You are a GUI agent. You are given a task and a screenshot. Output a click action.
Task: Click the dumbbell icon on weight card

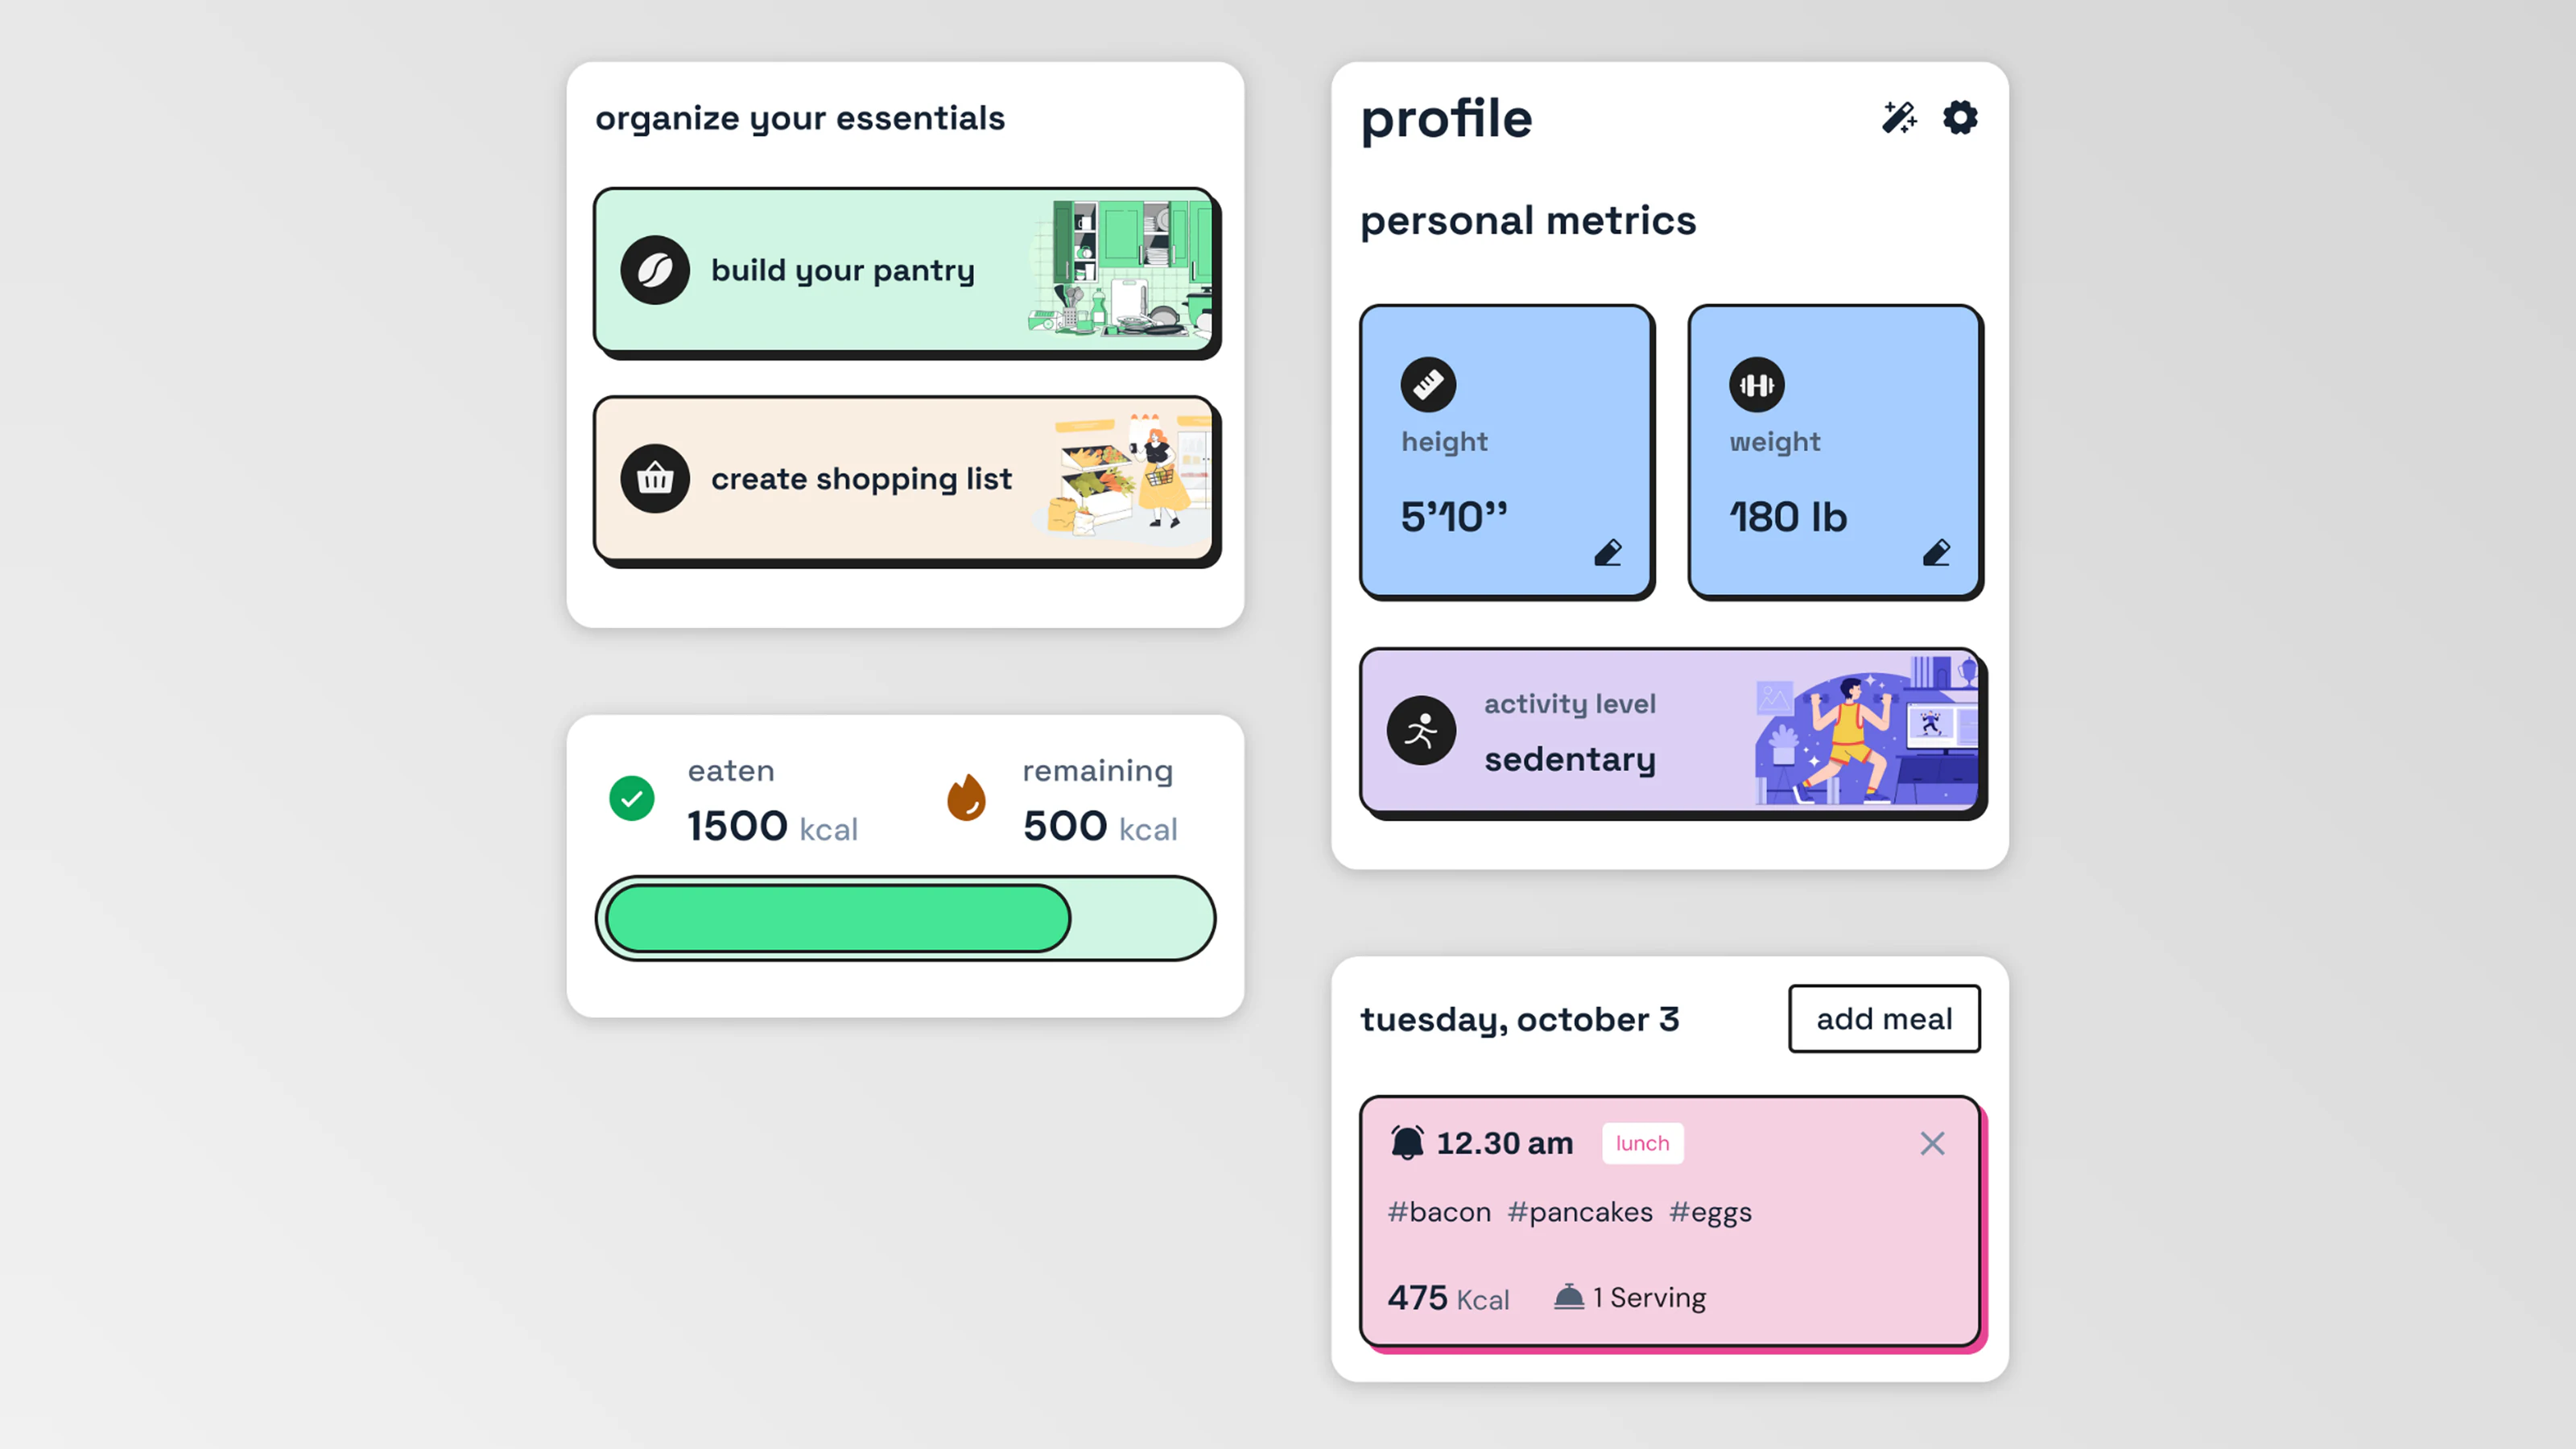[x=1757, y=384]
